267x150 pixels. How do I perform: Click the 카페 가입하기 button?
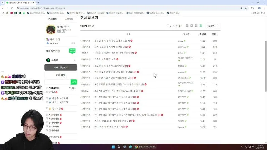(61, 67)
